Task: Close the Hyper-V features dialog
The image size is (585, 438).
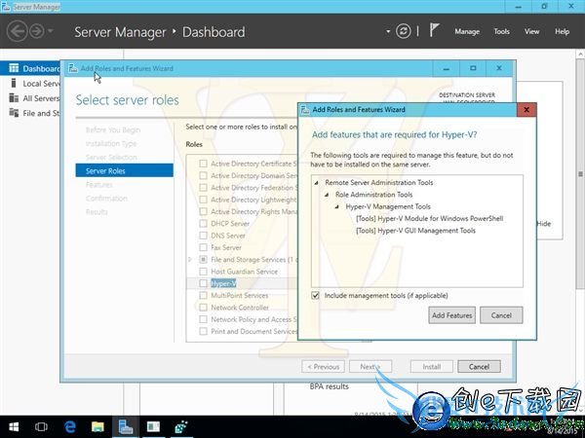Action: click(x=526, y=109)
